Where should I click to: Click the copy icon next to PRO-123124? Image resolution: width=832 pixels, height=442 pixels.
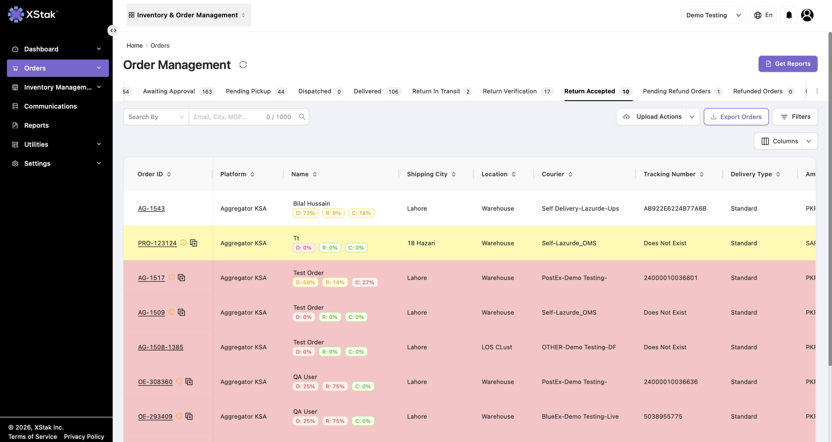click(x=194, y=243)
